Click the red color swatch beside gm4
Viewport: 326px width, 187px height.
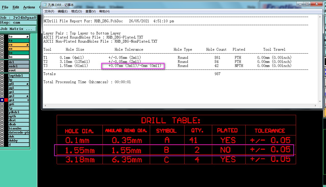point(6,100)
